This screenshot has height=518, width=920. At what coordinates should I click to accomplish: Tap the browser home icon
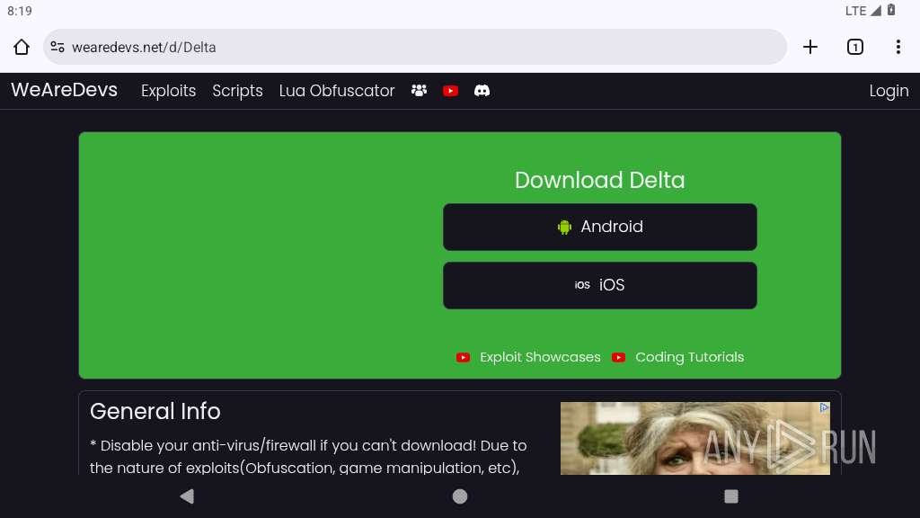click(22, 47)
